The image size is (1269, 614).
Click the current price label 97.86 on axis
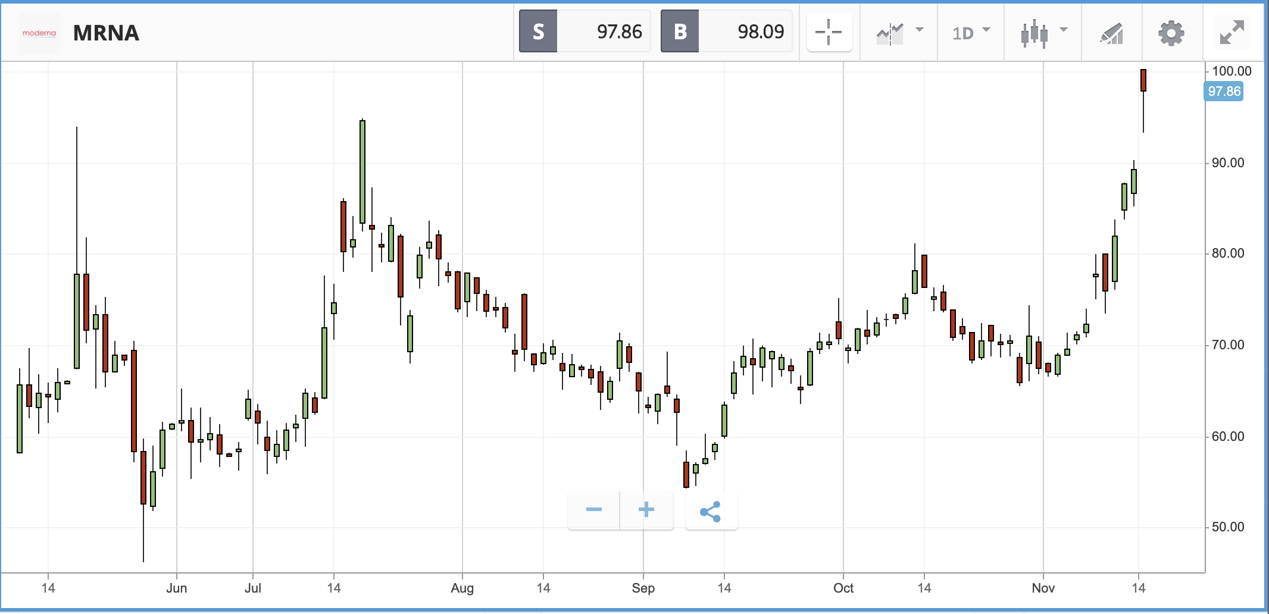[1224, 91]
